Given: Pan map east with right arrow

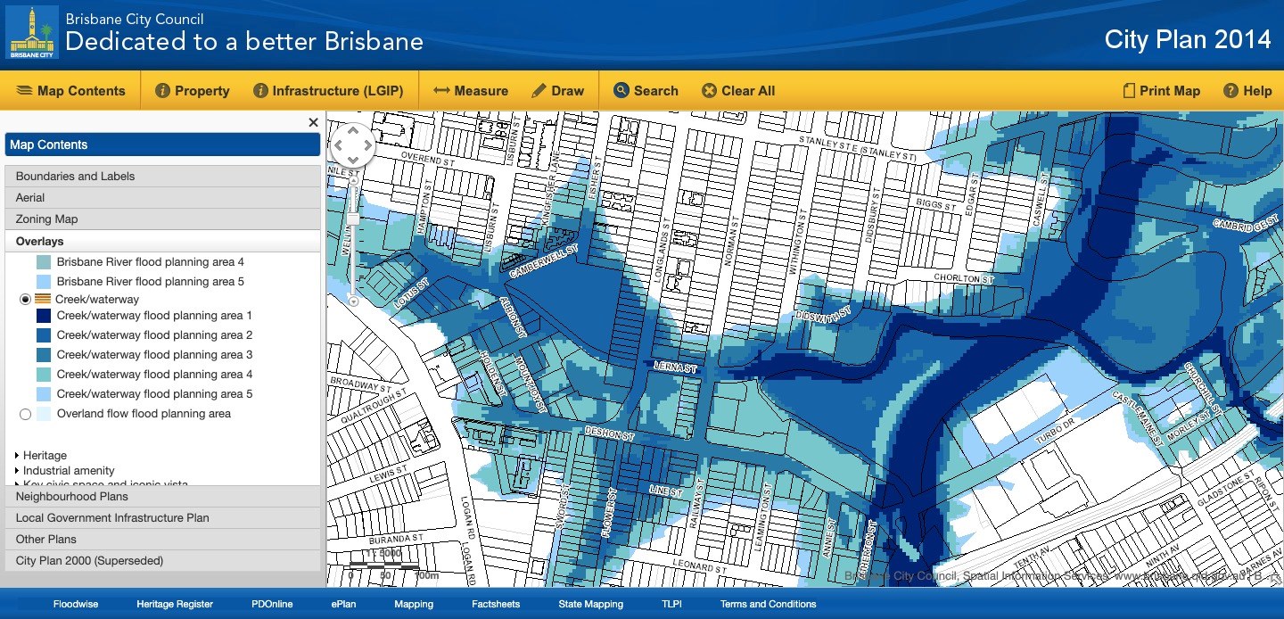Looking at the screenshot, I should point(368,145).
